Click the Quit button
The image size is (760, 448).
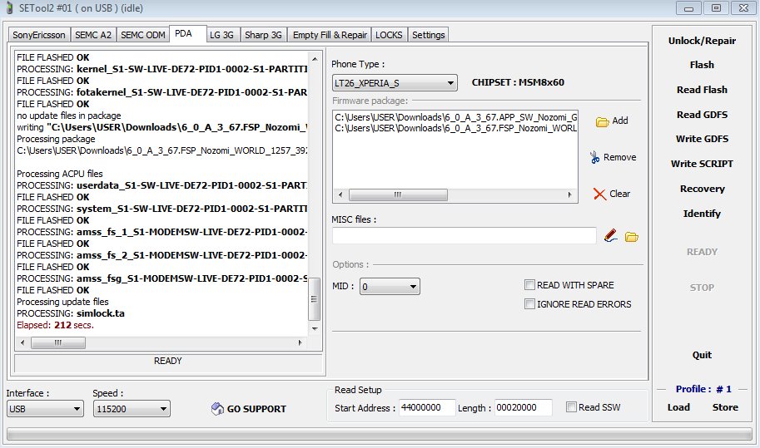click(702, 355)
